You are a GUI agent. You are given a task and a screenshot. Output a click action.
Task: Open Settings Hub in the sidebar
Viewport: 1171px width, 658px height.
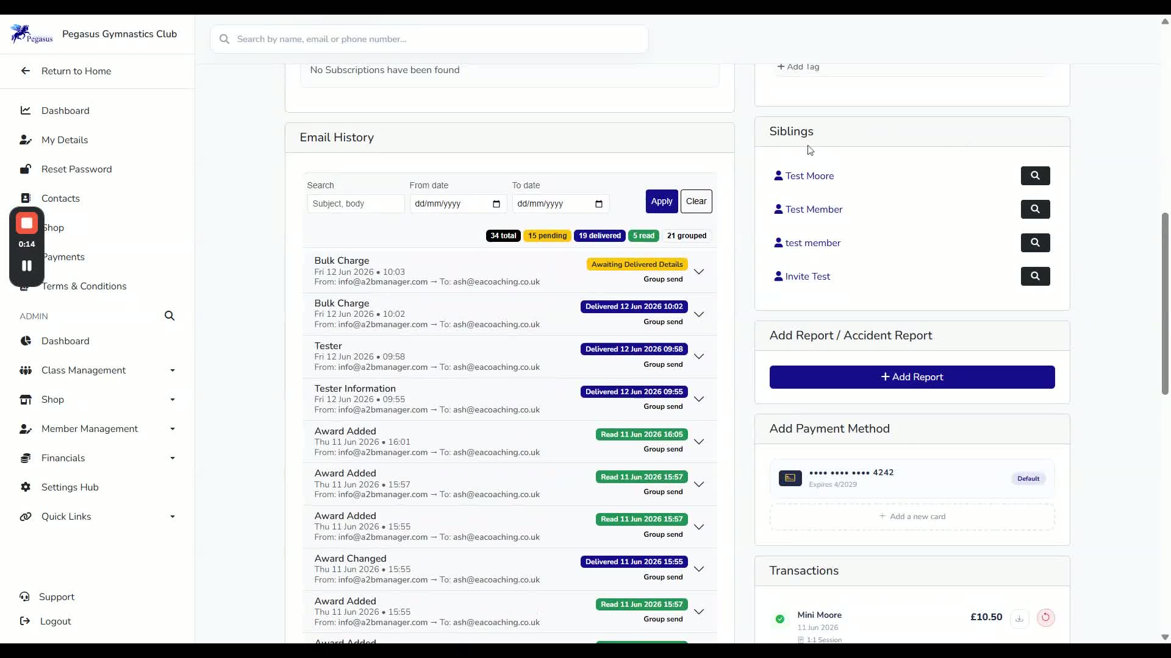point(70,487)
